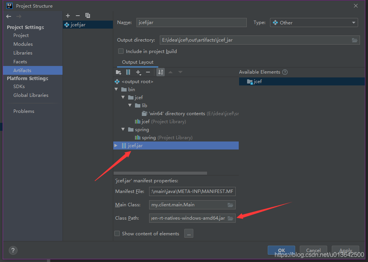
Task: Copy the selected artifact
Action: (88, 16)
